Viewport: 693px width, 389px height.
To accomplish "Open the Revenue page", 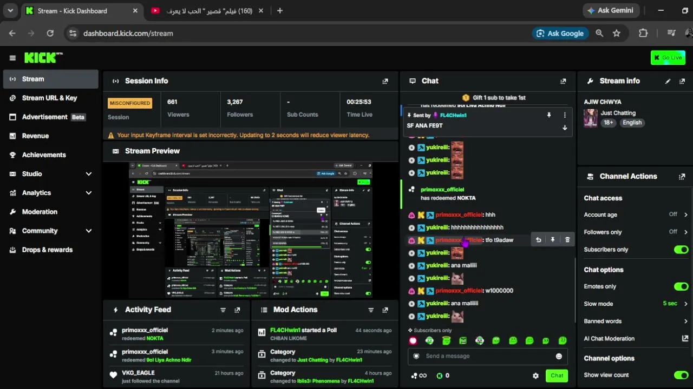I will click(x=50, y=136).
